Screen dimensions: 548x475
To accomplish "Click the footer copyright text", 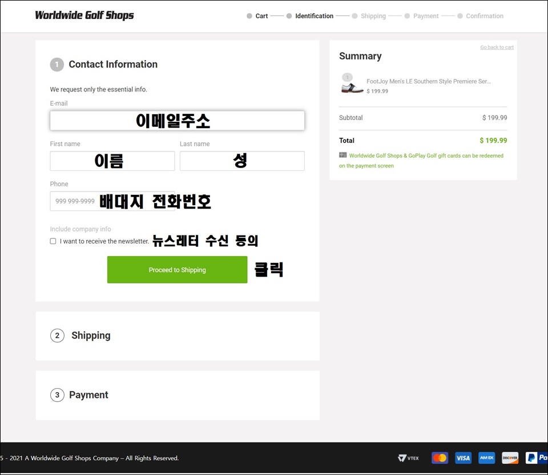I will tap(90, 458).
